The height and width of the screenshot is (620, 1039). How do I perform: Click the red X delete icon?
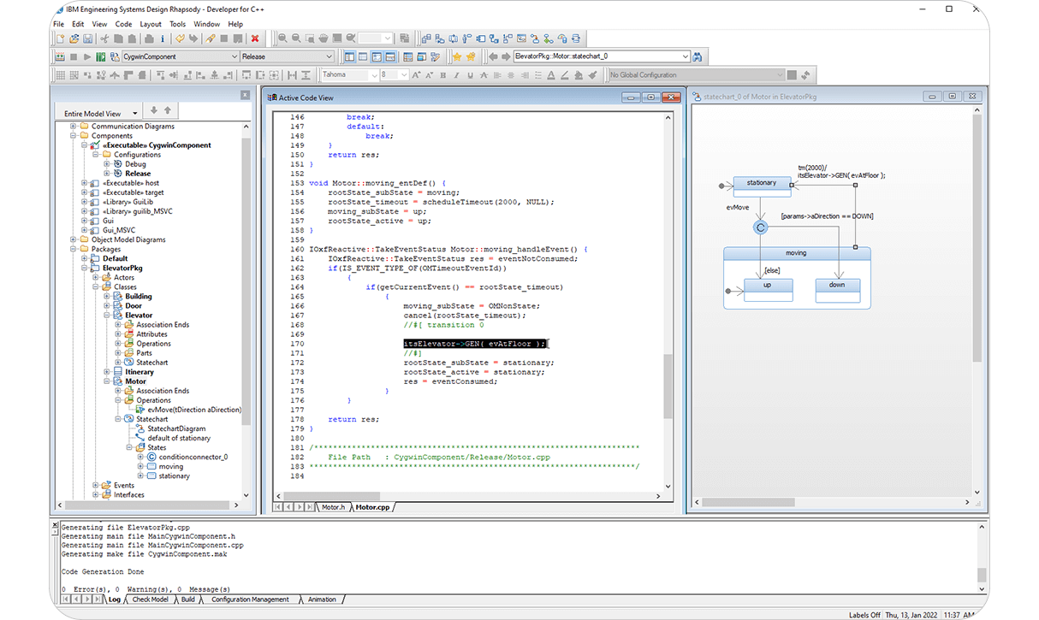click(x=255, y=38)
